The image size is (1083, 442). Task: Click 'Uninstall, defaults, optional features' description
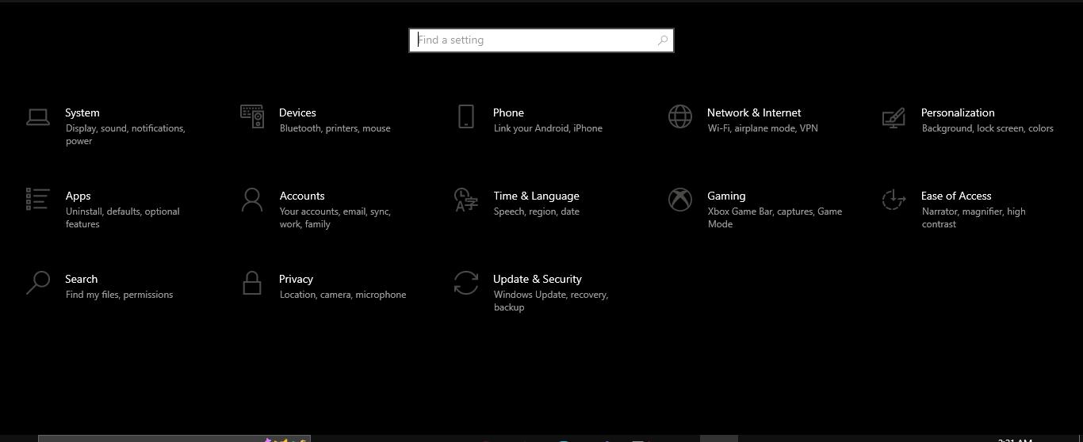pyautogui.click(x=123, y=218)
